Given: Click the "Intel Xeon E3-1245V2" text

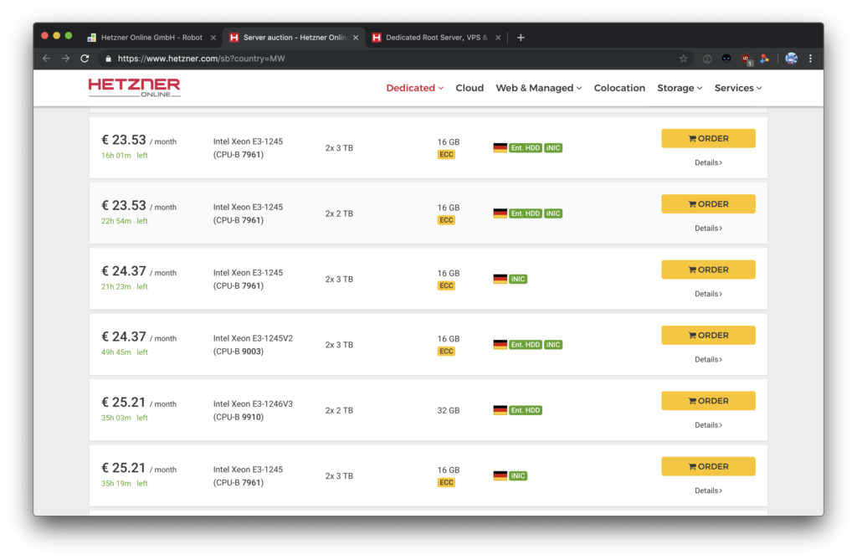Looking at the screenshot, I should pos(253,338).
